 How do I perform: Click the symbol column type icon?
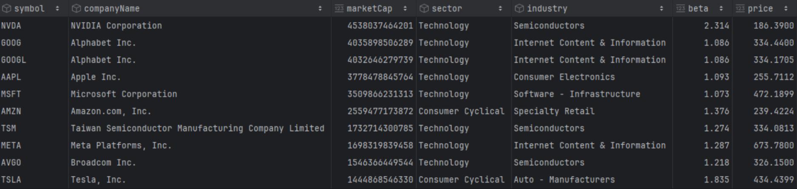coord(6,8)
